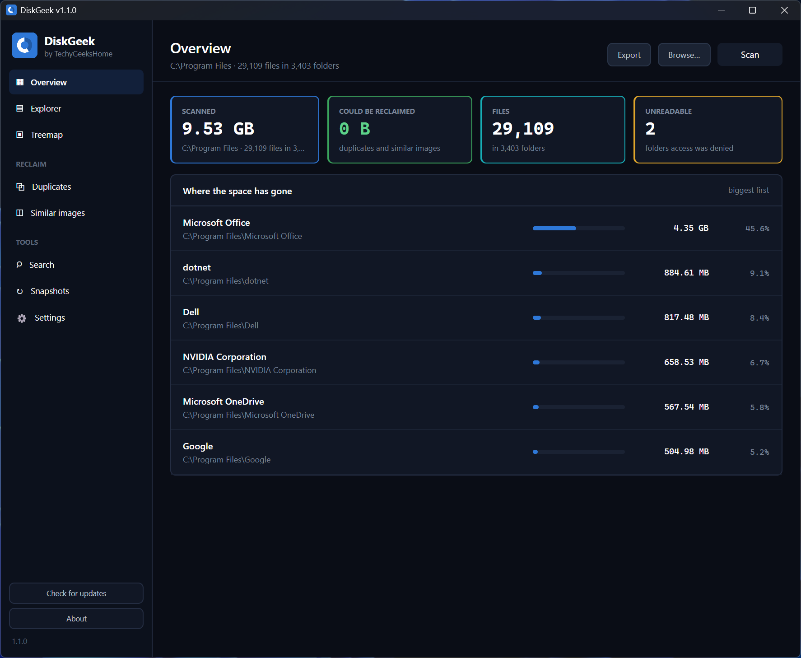Click the Microsoft Office usage bar
Screen dimensions: 801x658
[x=579, y=228]
